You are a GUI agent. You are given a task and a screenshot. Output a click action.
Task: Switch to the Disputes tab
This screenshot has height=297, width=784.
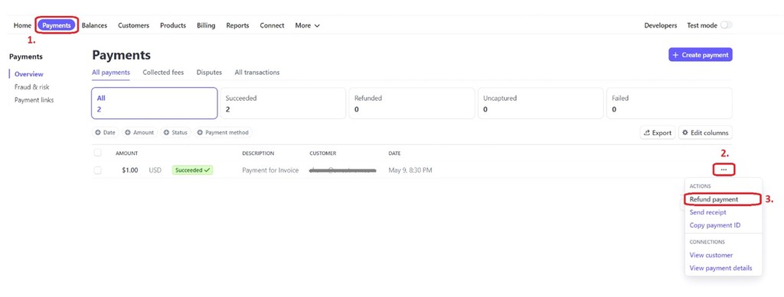(209, 73)
